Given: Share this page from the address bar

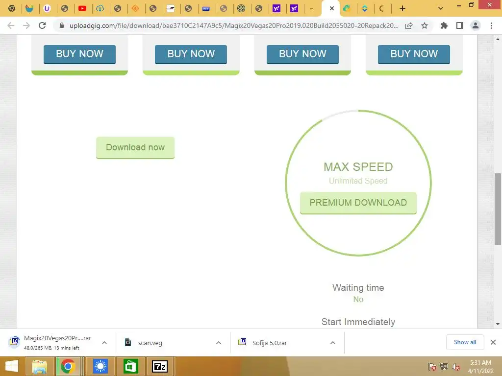Looking at the screenshot, I should click(x=409, y=26).
